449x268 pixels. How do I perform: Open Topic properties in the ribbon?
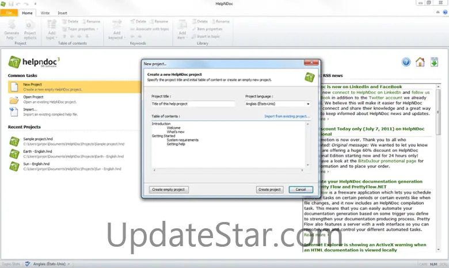coord(80,29)
